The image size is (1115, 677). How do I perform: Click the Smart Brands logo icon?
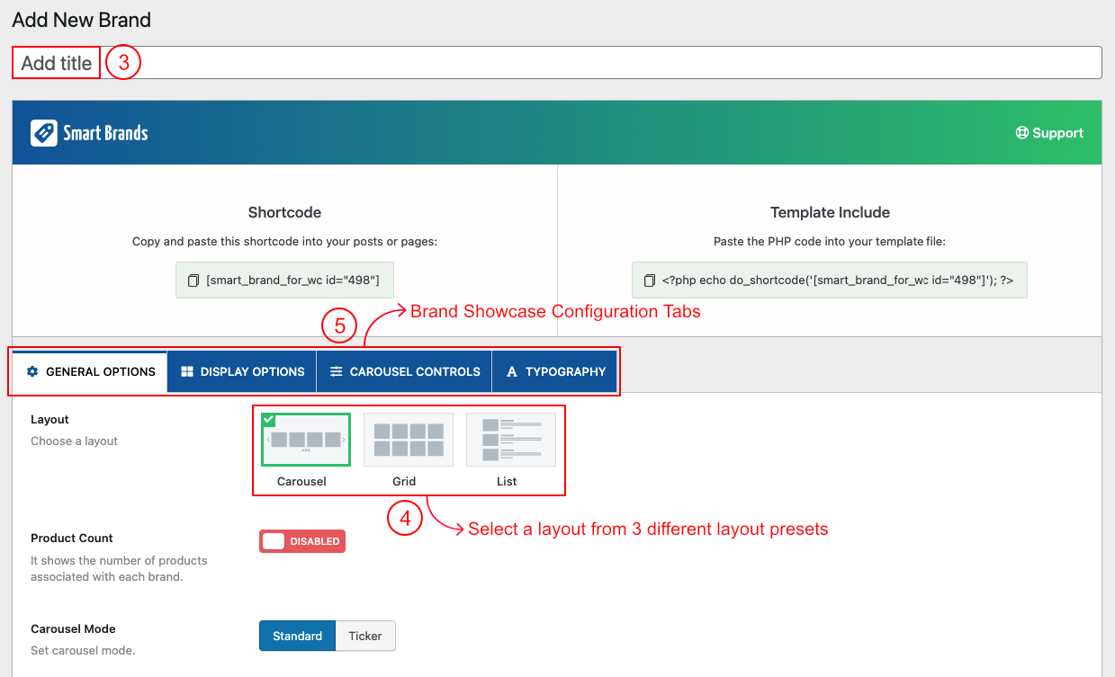pos(43,133)
